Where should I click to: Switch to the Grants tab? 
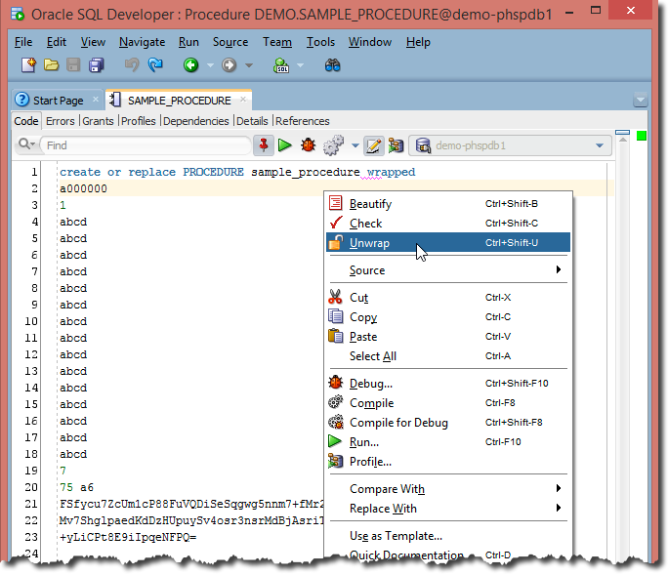click(x=98, y=121)
